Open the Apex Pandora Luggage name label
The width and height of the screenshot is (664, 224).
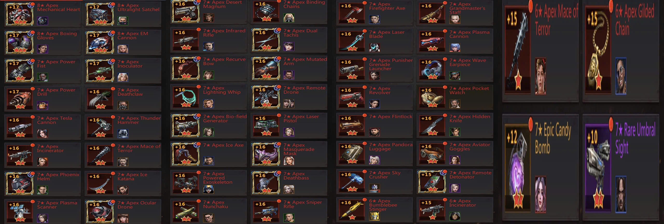[391, 147]
